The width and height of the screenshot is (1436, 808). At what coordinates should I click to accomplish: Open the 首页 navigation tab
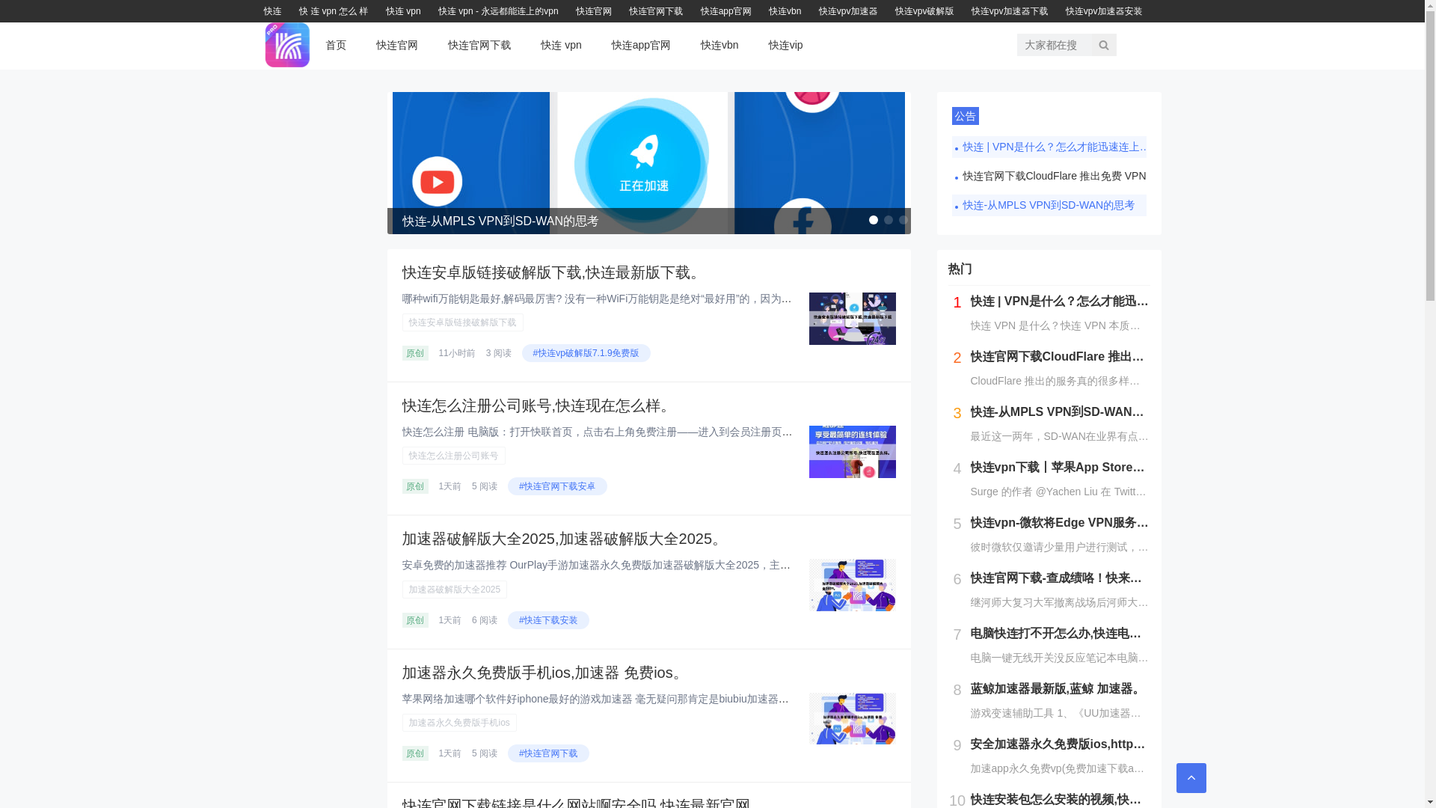pyautogui.click(x=336, y=45)
